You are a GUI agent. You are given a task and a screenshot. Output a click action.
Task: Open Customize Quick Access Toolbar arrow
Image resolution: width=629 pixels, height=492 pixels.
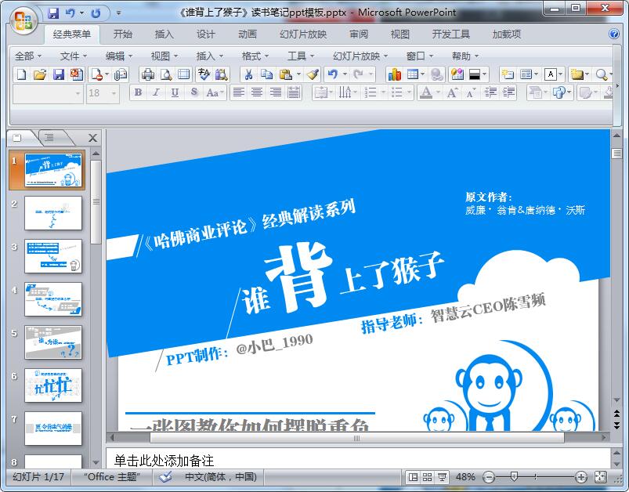[x=119, y=13]
